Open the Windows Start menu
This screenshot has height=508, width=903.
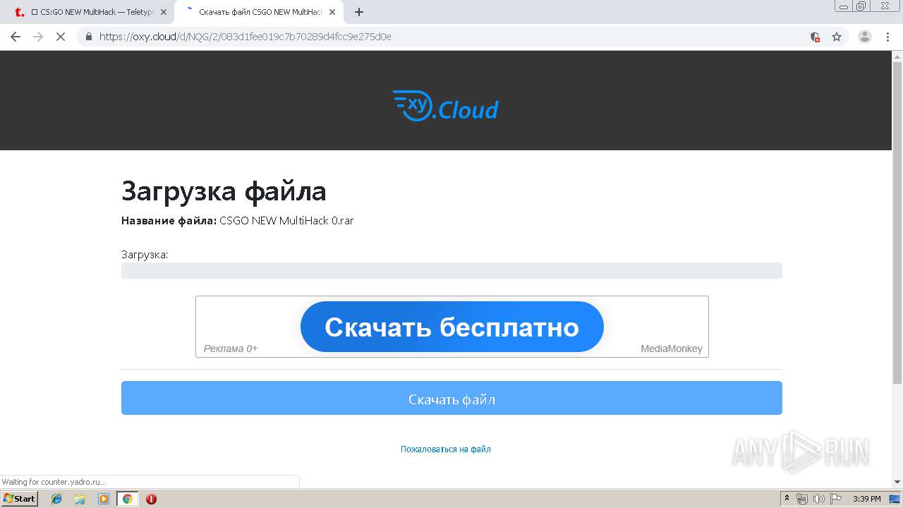[19, 498]
